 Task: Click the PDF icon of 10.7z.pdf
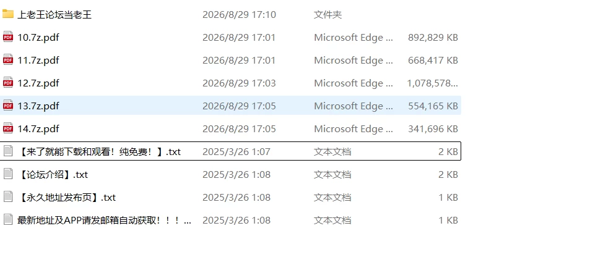click(x=8, y=37)
